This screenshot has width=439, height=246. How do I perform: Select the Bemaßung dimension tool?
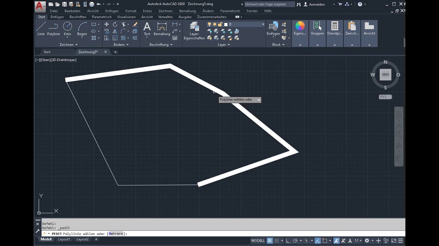162,29
